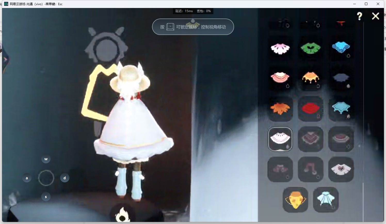Pick the blue swirl-patterned cape
Viewport: 386px width, 224px height.
pyautogui.click(x=341, y=48)
